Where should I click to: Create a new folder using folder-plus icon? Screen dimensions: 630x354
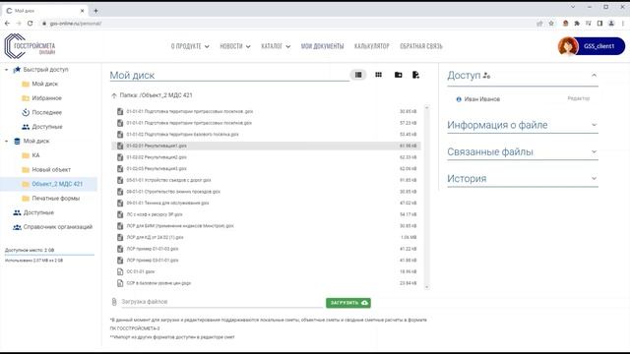pos(398,75)
